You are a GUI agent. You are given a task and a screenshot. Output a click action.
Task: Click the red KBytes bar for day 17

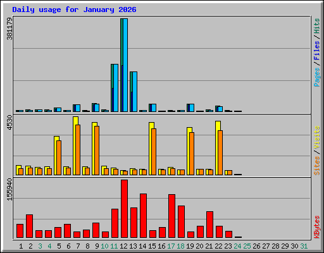click(171, 216)
